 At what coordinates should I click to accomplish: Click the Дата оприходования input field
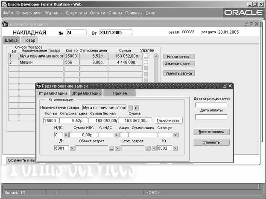[x=211, y=105]
